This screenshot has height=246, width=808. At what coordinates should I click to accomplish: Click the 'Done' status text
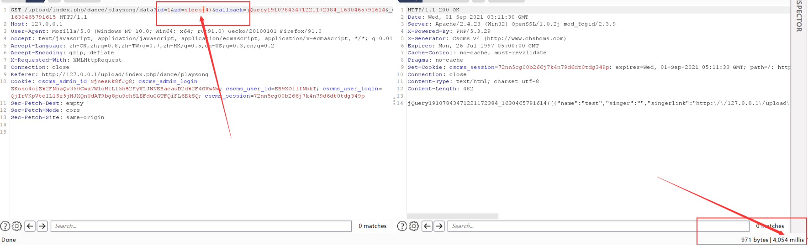point(9,240)
